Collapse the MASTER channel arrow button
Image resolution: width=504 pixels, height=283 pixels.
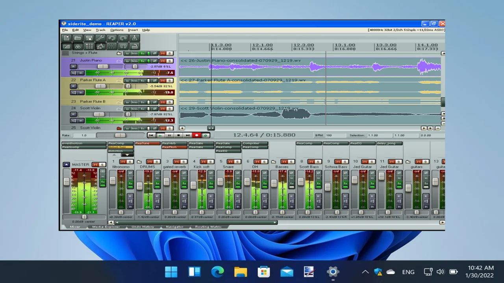click(66, 165)
